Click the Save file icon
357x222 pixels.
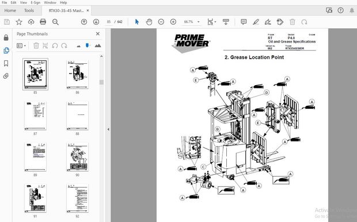(7, 22)
